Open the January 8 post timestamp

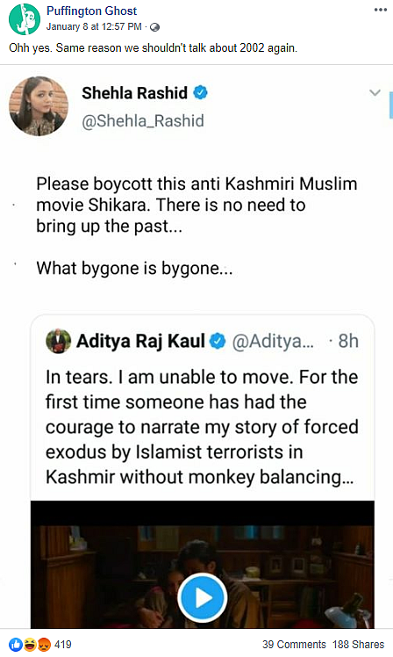point(94,27)
